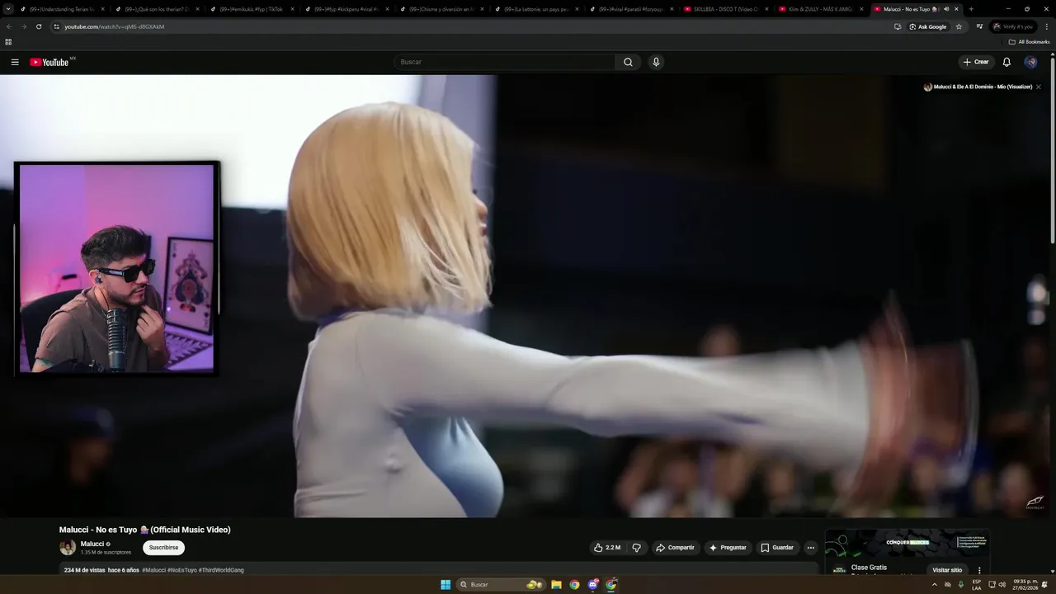
Task: Click the Ask Google button
Action: pos(928,26)
